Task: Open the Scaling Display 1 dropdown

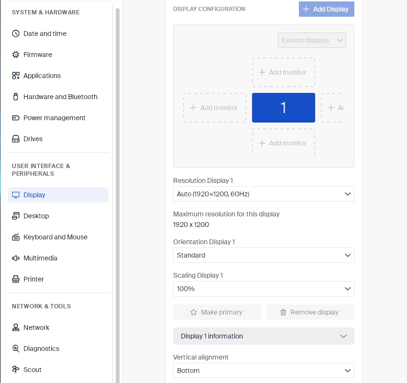Action: 264,289
